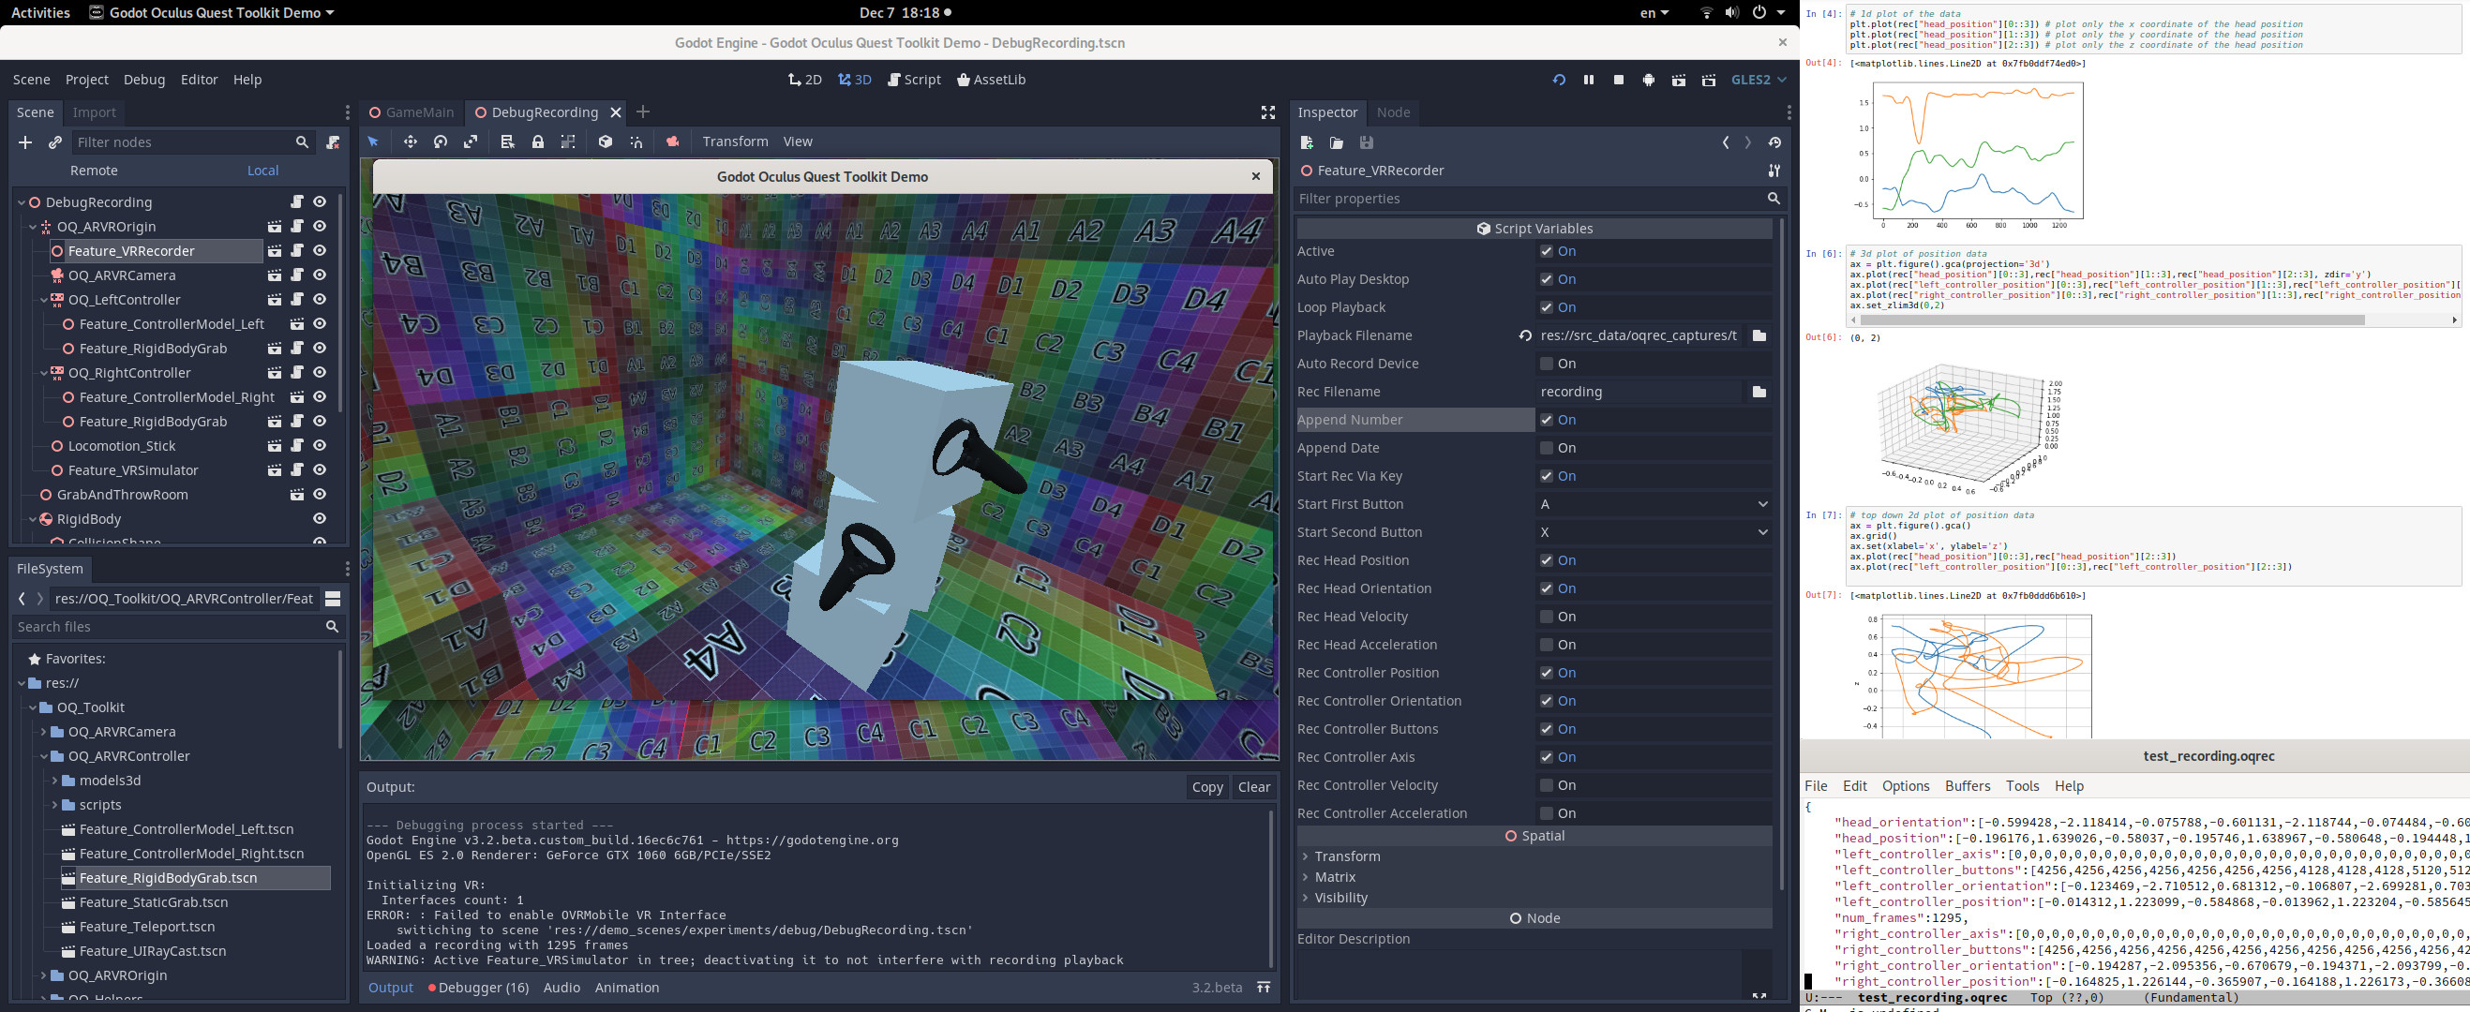Browse for Playback Filename folder icon
The image size is (2470, 1012).
tap(1759, 335)
